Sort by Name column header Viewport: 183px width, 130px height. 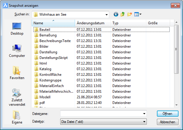(x=53, y=23)
